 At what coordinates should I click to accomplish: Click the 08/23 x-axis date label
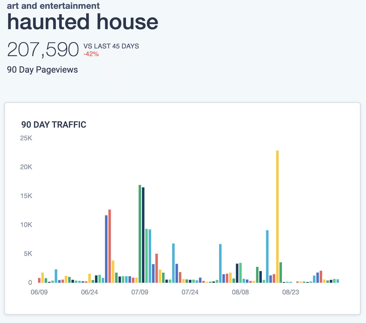[290, 292]
